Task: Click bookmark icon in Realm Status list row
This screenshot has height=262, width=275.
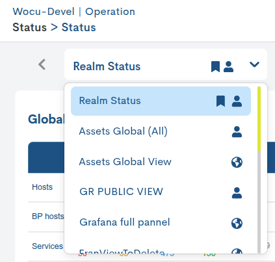Action: click(x=220, y=101)
